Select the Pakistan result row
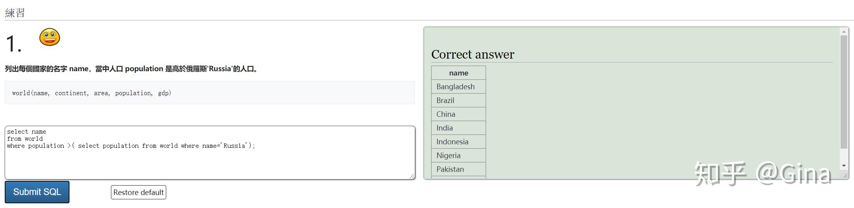Screen dimensions: 854x208 tap(458, 169)
